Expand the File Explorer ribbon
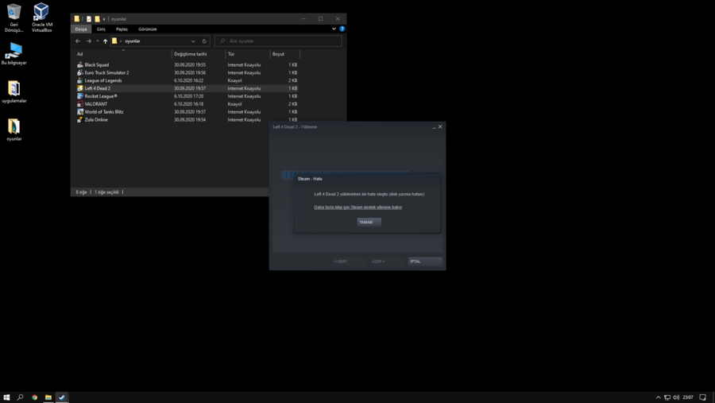Screen dimensions: 715x403 (x=334, y=29)
